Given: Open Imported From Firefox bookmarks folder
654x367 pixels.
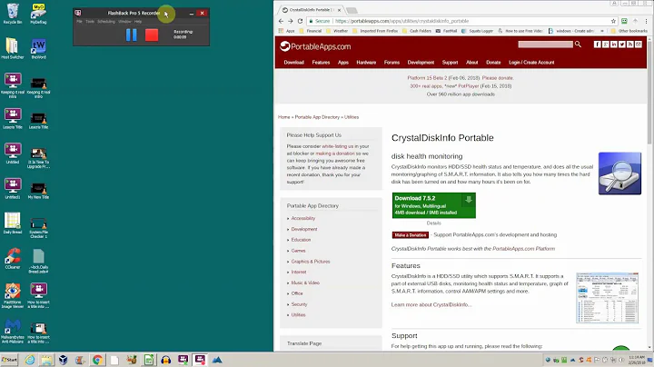Looking at the screenshot, I should (375, 31).
